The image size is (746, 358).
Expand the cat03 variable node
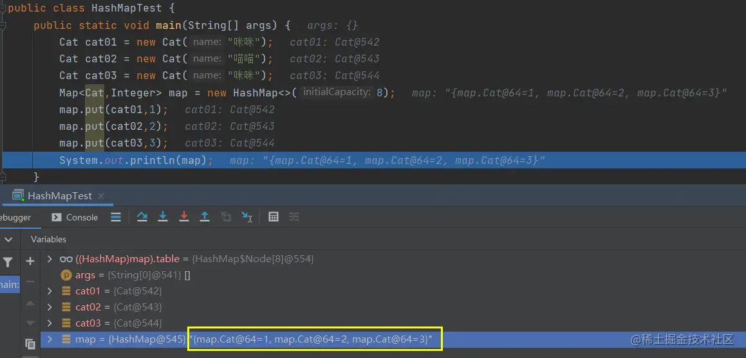tap(50, 323)
